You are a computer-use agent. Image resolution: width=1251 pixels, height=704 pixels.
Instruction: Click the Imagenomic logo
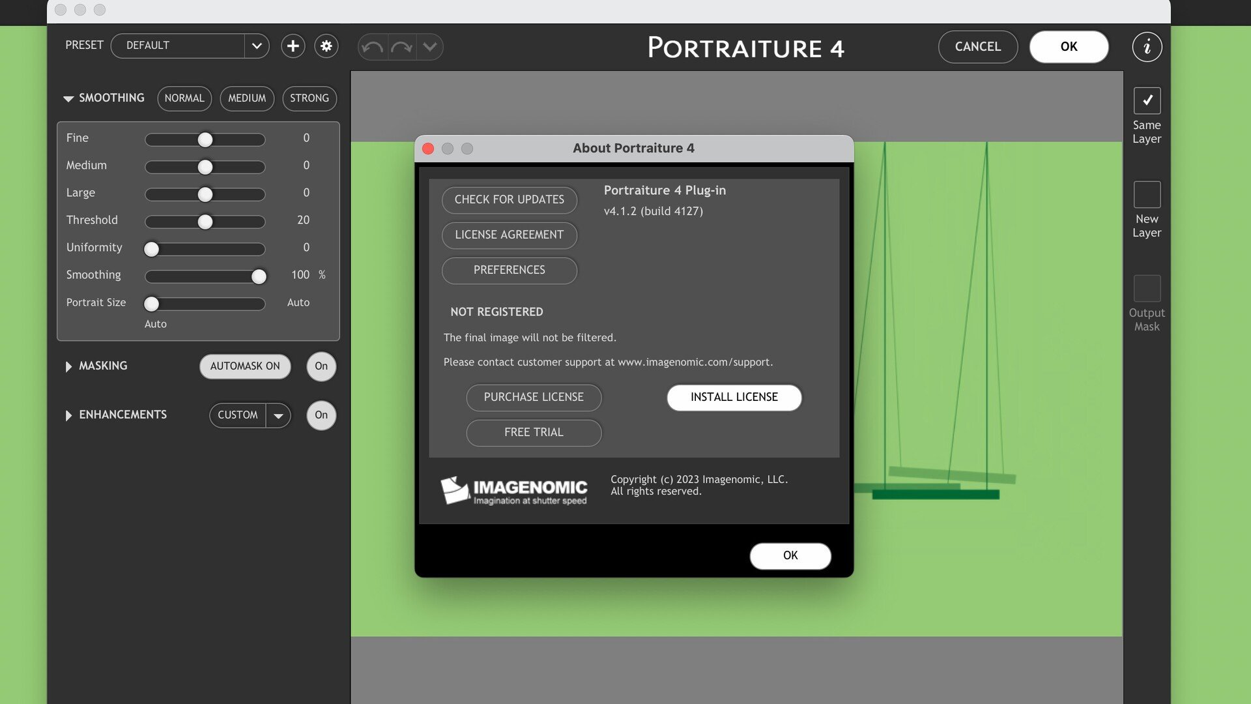point(514,491)
